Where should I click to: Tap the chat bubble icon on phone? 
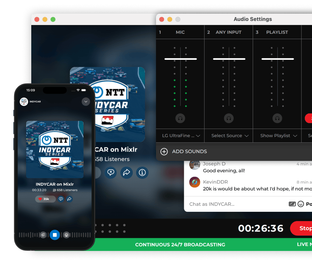point(61,199)
